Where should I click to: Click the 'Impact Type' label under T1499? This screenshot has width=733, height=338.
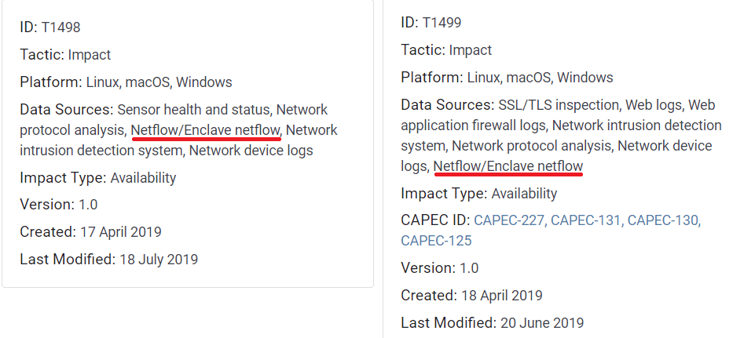[x=443, y=194]
